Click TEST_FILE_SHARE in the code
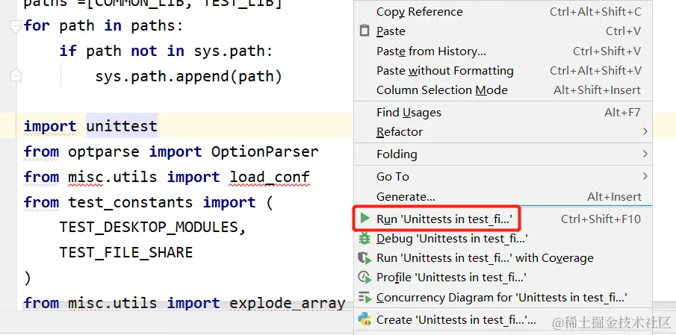Screen dimensions: 676x335 coord(126,252)
